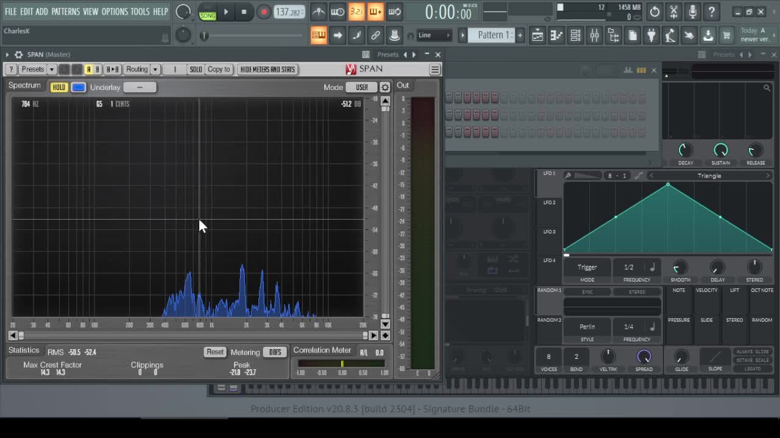
Task: Open the FILE menu
Action: (x=11, y=12)
